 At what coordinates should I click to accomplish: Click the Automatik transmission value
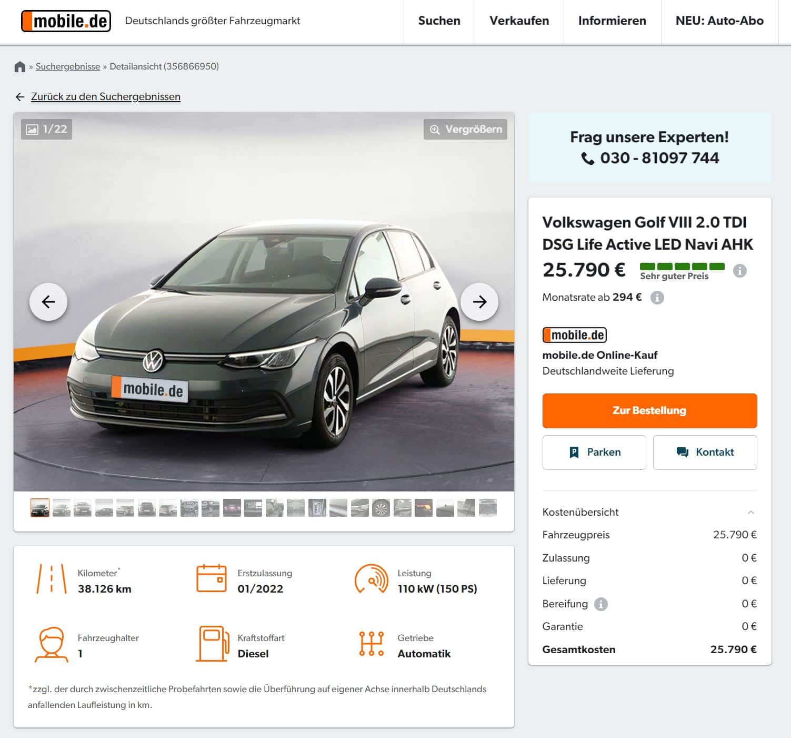coord(424,654)
